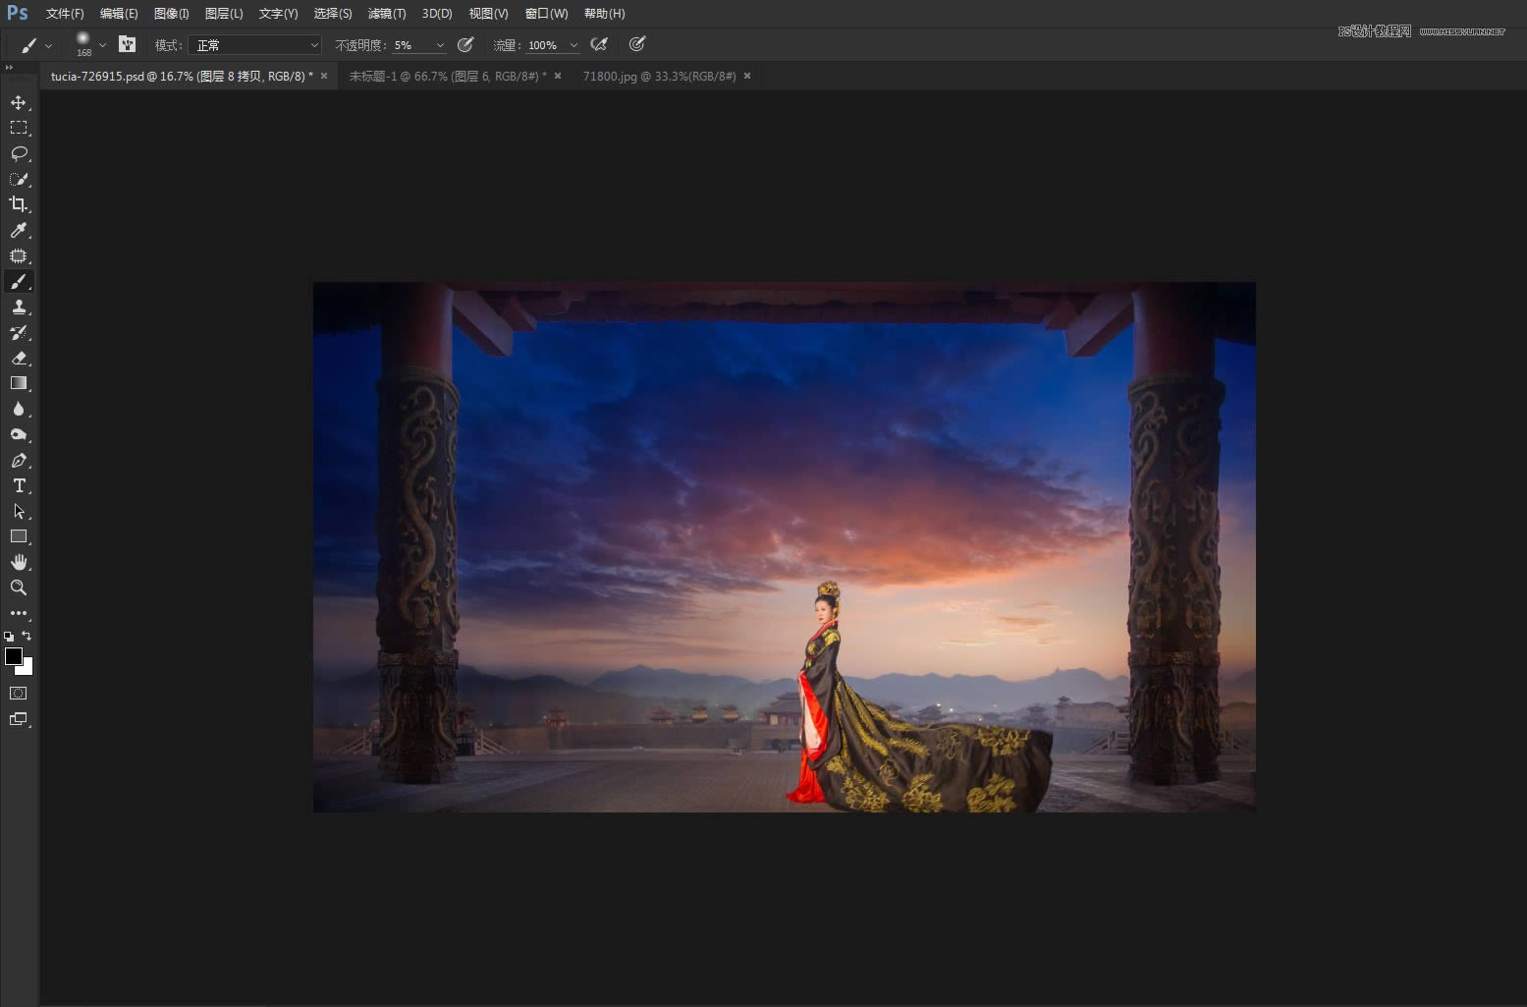
Task: Open the 滤镜(T) menu
Action: click(386, 14)
